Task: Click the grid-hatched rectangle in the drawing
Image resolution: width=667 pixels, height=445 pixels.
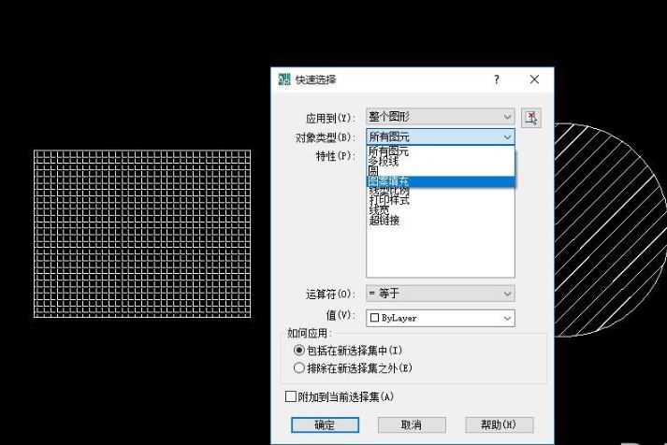Action: pyautogui.click(x=142, y=234)
